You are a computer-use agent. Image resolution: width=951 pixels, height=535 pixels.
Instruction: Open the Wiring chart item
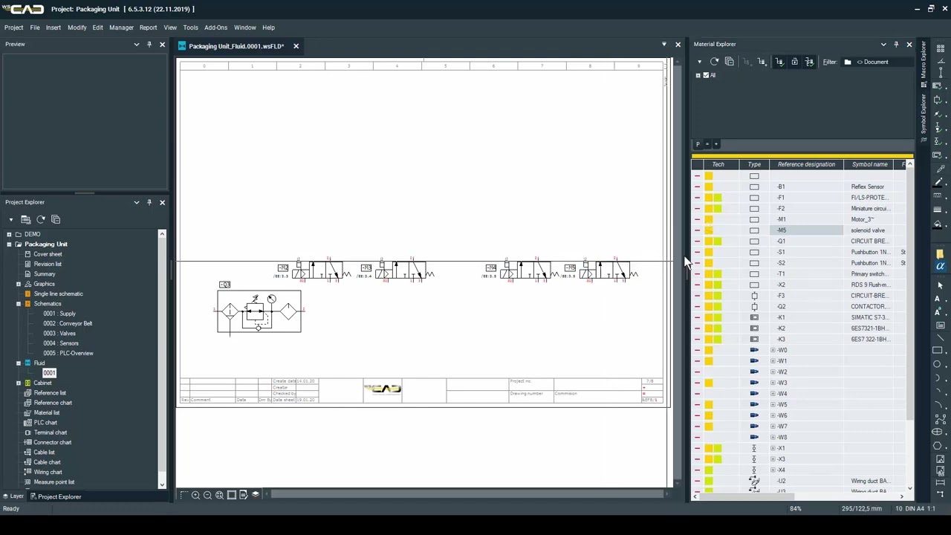click(x=48, y=472)
